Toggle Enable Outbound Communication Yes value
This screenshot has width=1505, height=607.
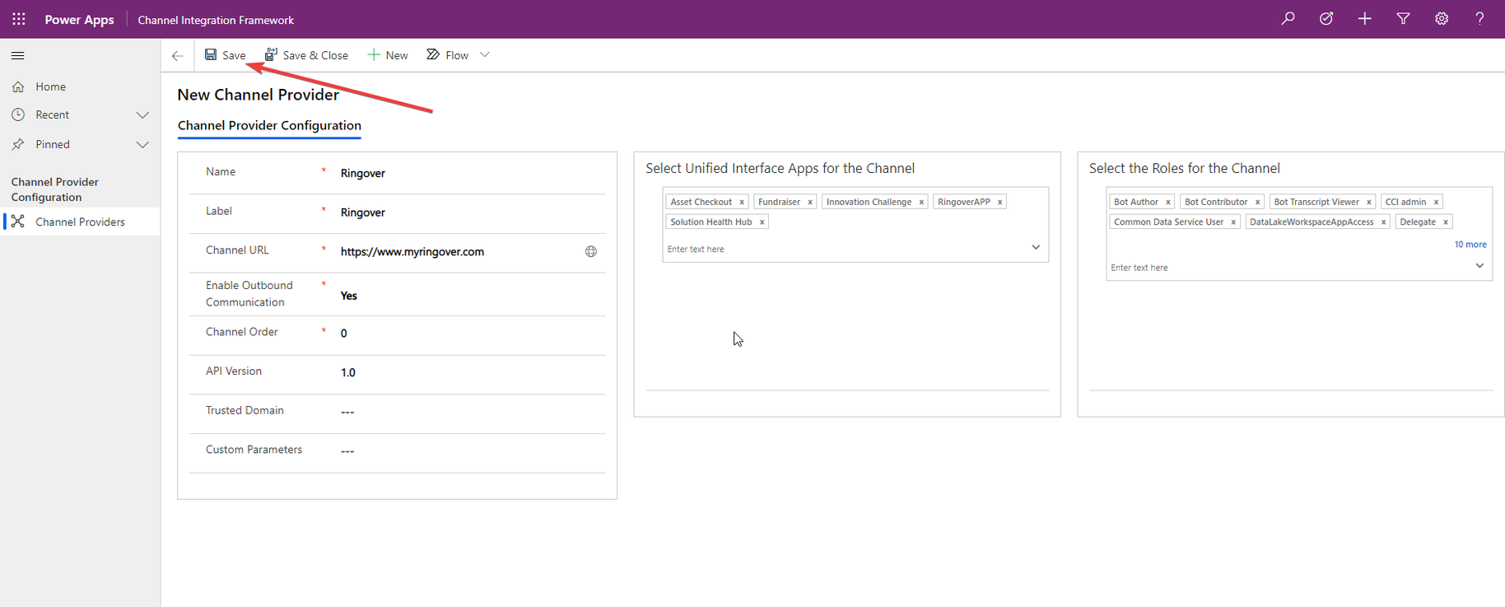[349, 296]
